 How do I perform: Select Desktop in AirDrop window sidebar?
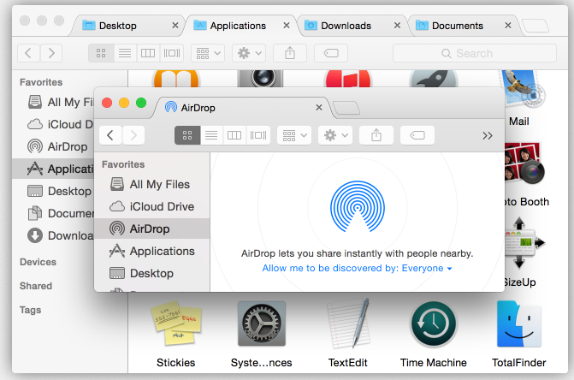(x=152, y=274)
